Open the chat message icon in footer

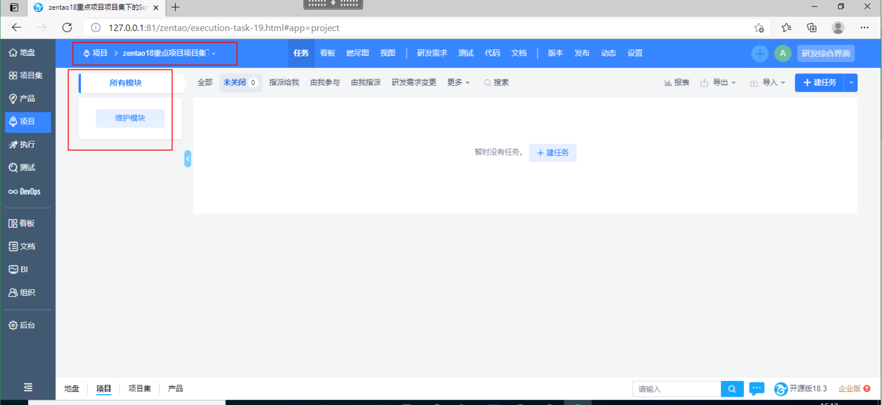pos(757,389)
